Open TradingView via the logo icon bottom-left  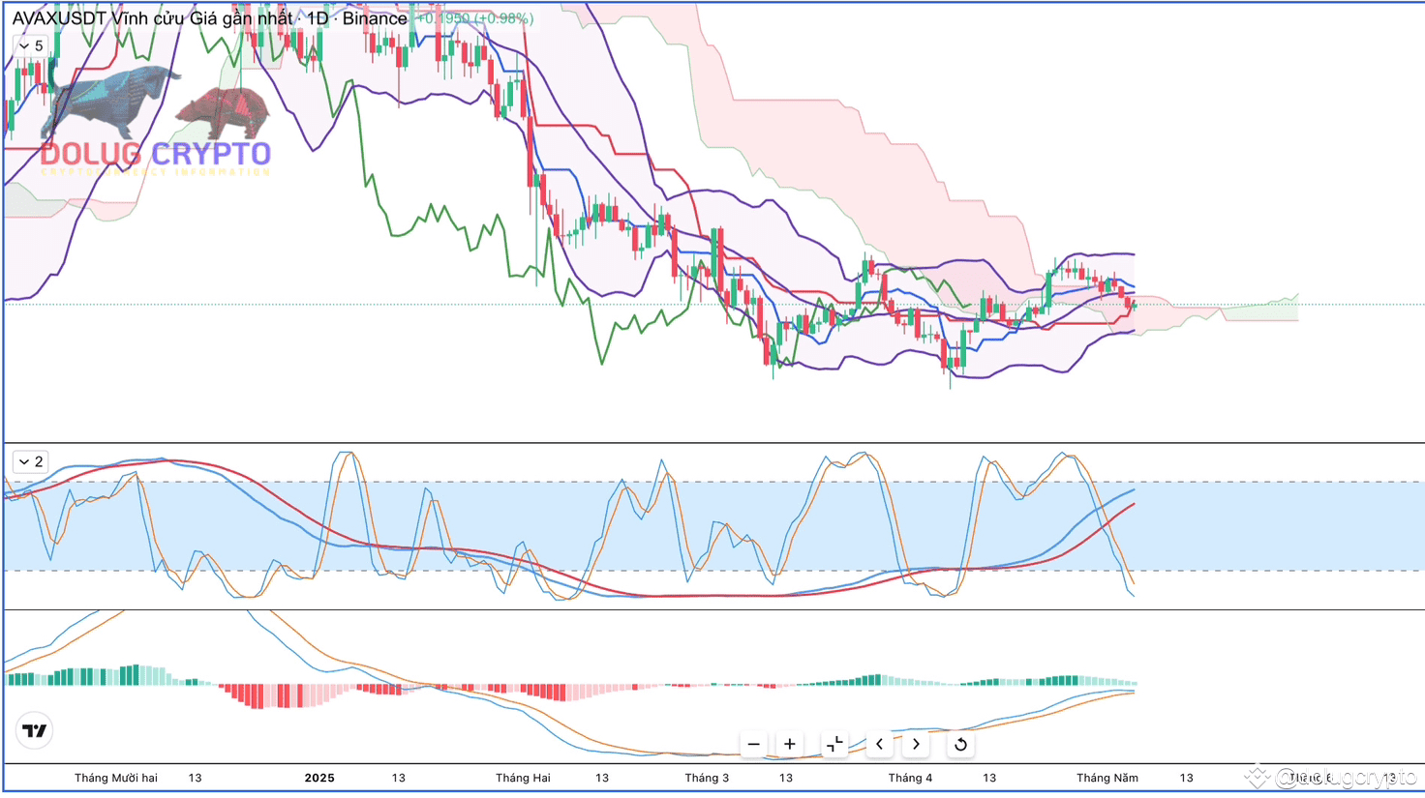(x=34, y=730)
